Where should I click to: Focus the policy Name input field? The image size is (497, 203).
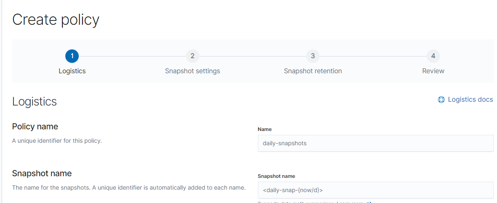coord(376,143)
